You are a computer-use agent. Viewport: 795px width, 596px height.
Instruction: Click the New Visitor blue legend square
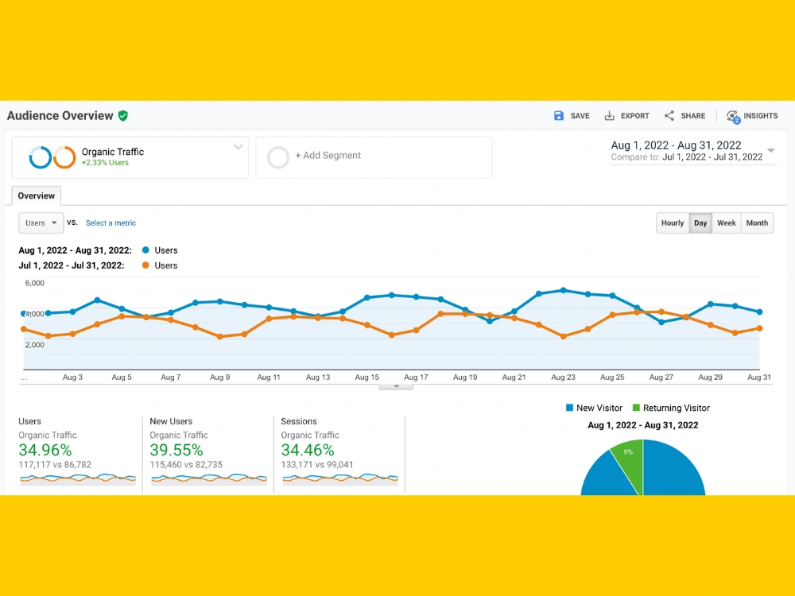(x=569, y=408)
